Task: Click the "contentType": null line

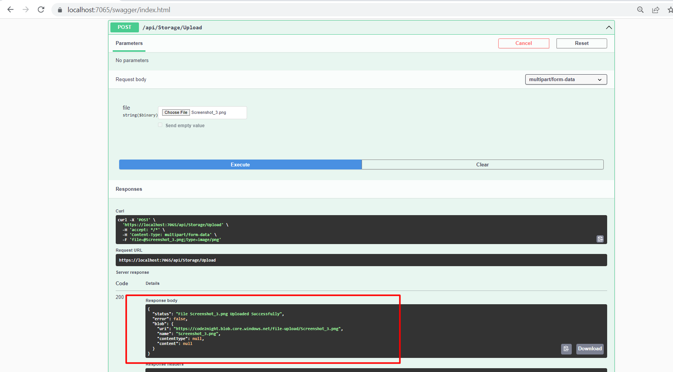Action: coord(180,338)
